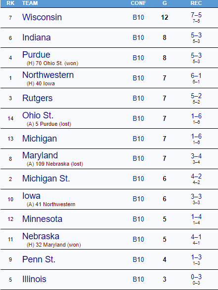Open the Wisconsin team page

42,17
